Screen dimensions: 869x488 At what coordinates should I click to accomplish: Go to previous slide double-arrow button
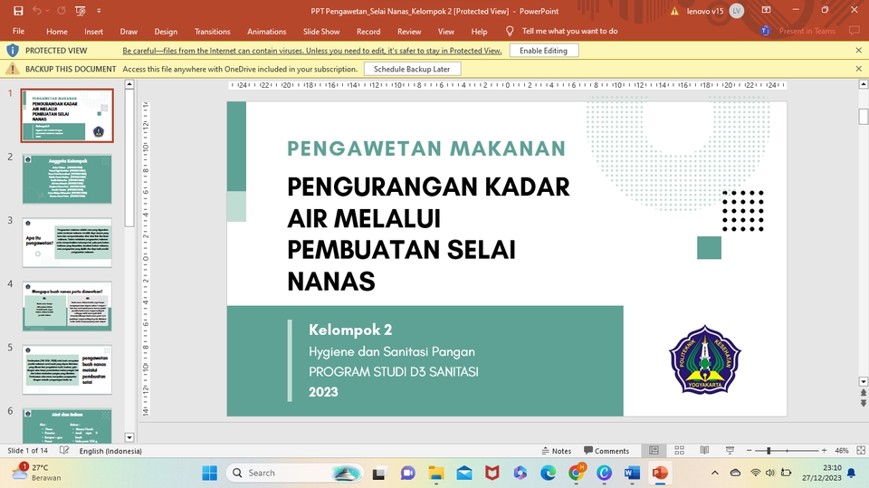coord(863,393)
